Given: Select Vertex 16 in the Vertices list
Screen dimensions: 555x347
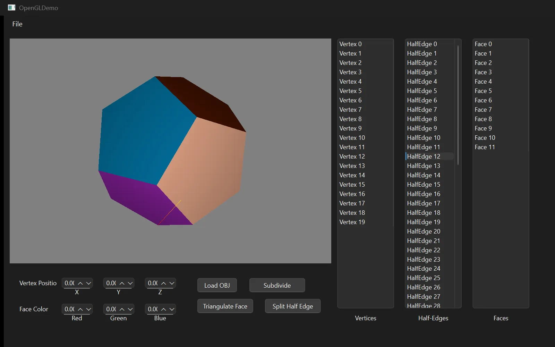Looking at the screenshot, I should point(365,194).
